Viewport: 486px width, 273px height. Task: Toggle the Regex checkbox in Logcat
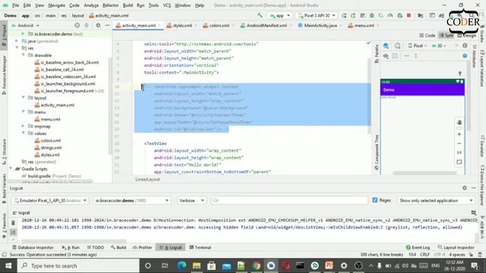[x=375, y=200]
